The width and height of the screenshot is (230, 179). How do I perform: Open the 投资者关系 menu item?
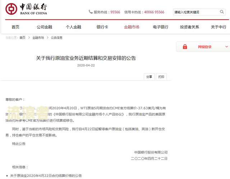pyautogui.click(x=189, y=27)
